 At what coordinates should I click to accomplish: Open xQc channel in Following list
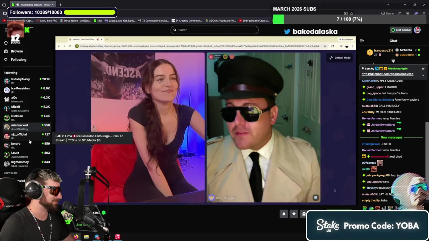tap(27, 99)
